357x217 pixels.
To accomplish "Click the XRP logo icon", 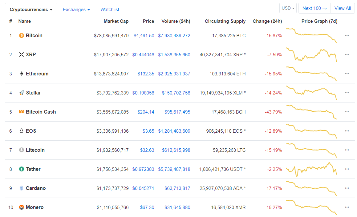I will tap(21, 55).
